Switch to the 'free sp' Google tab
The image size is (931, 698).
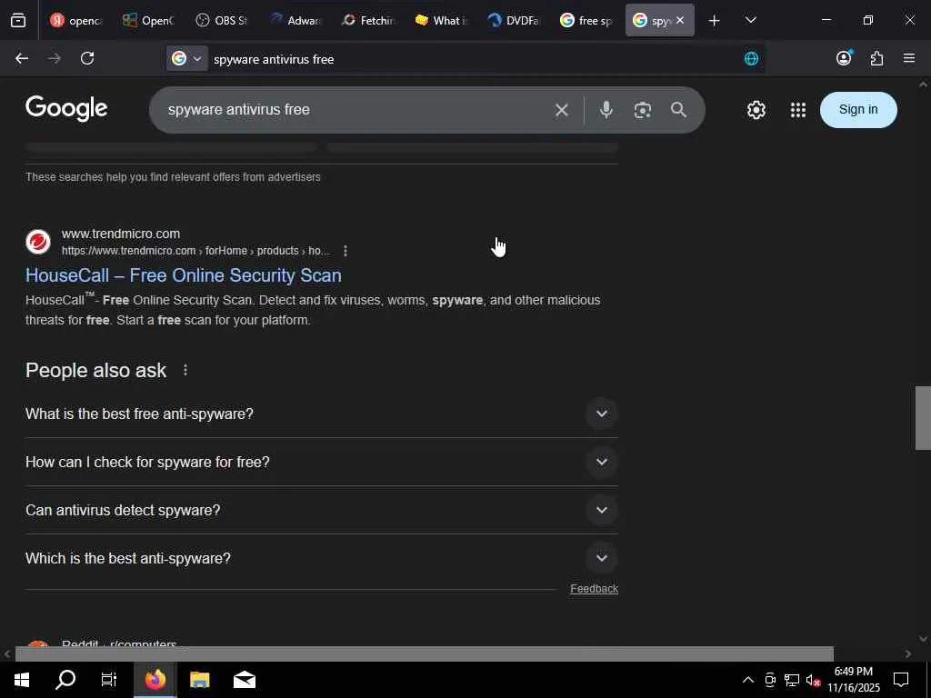pos(586,20)
